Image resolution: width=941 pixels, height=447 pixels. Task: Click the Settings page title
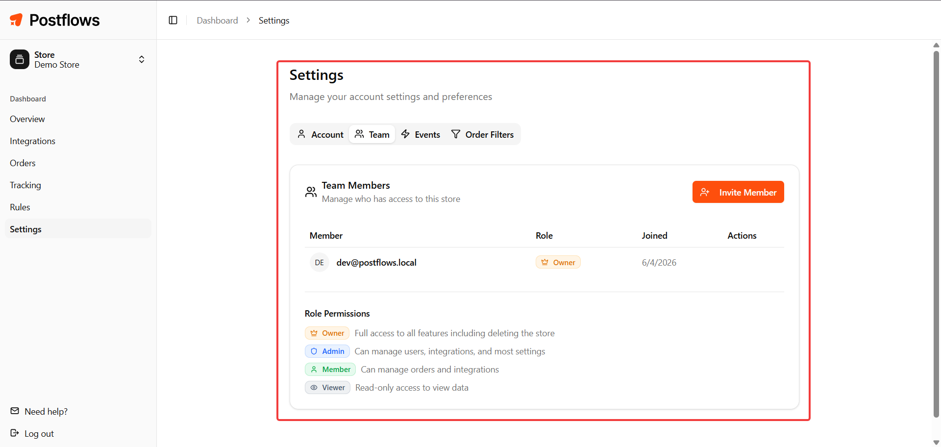(x=317, y=75)
